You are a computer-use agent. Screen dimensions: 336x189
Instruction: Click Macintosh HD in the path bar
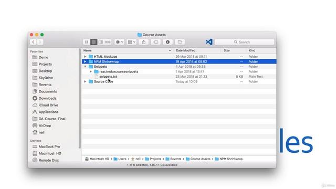[97, 159]
